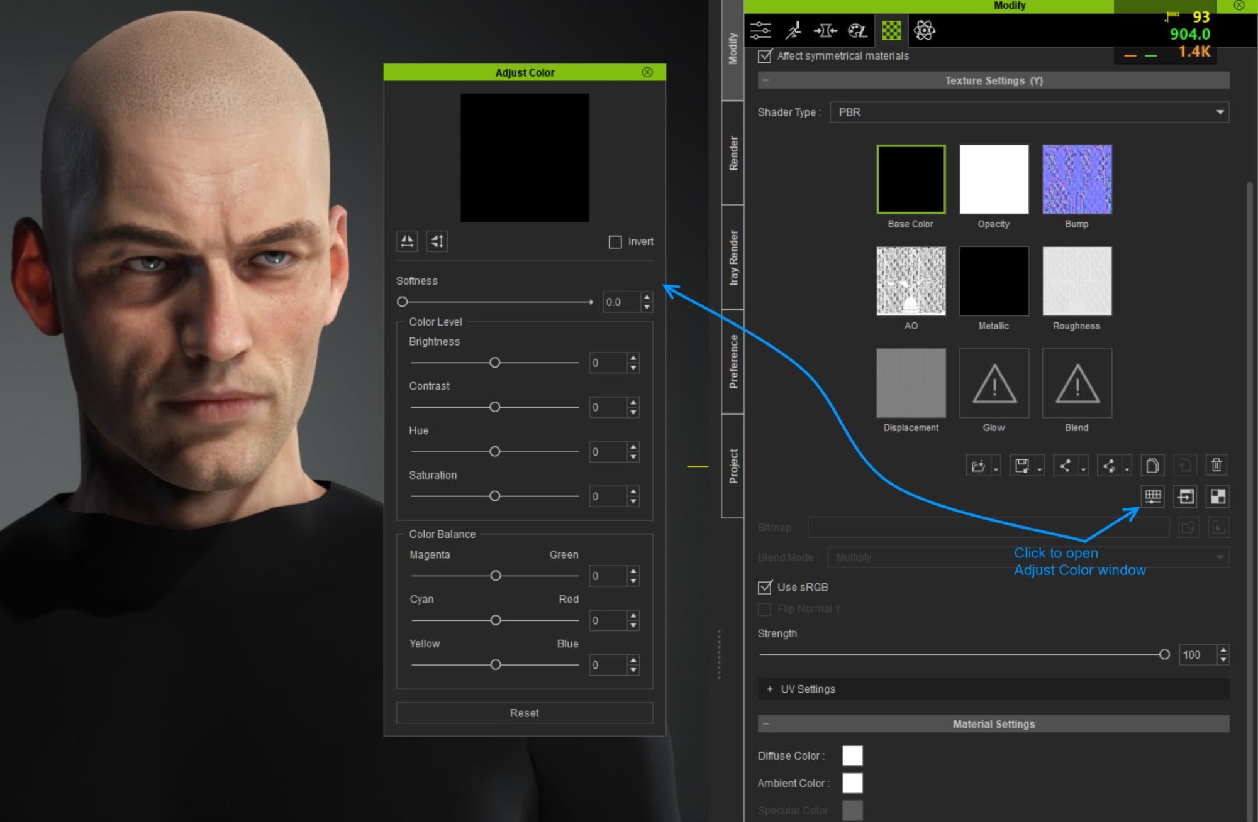The image size is (1258, 822).
Task: Enable the Invert checkbox
Action: (x=615, y=242)
